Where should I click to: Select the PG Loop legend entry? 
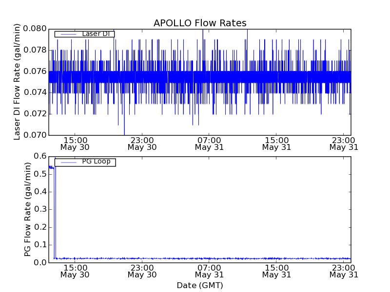(96, 162)
